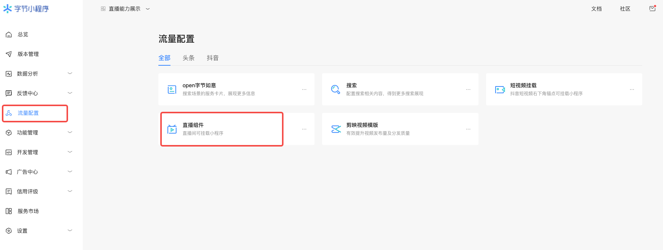The image size is (663, 250).
Task: Click the 开发管理 code icon
Action: (9, 152)
